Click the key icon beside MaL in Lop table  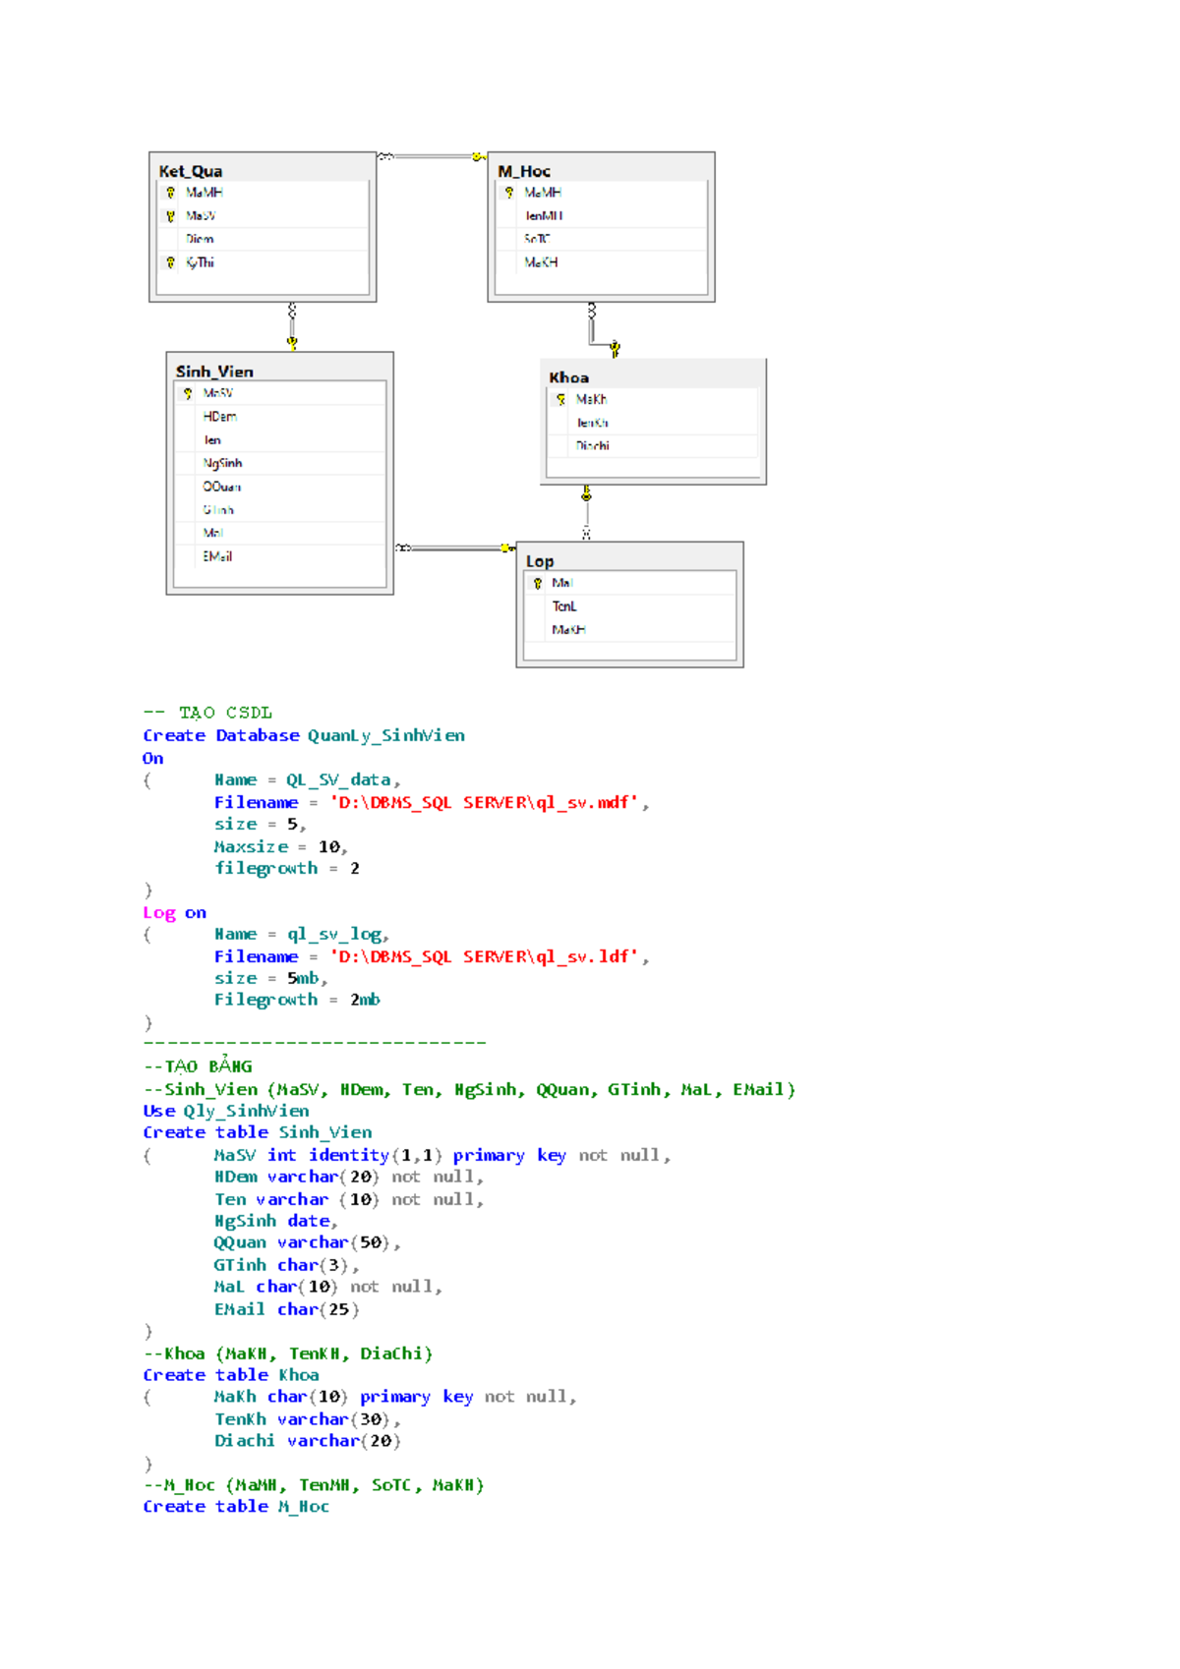point(538,583)
